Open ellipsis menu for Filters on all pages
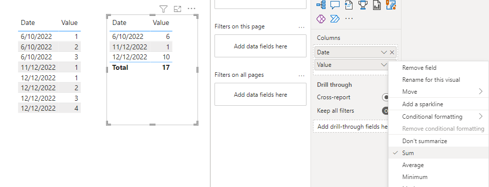The image size is (489, 187). click(301, 75)
